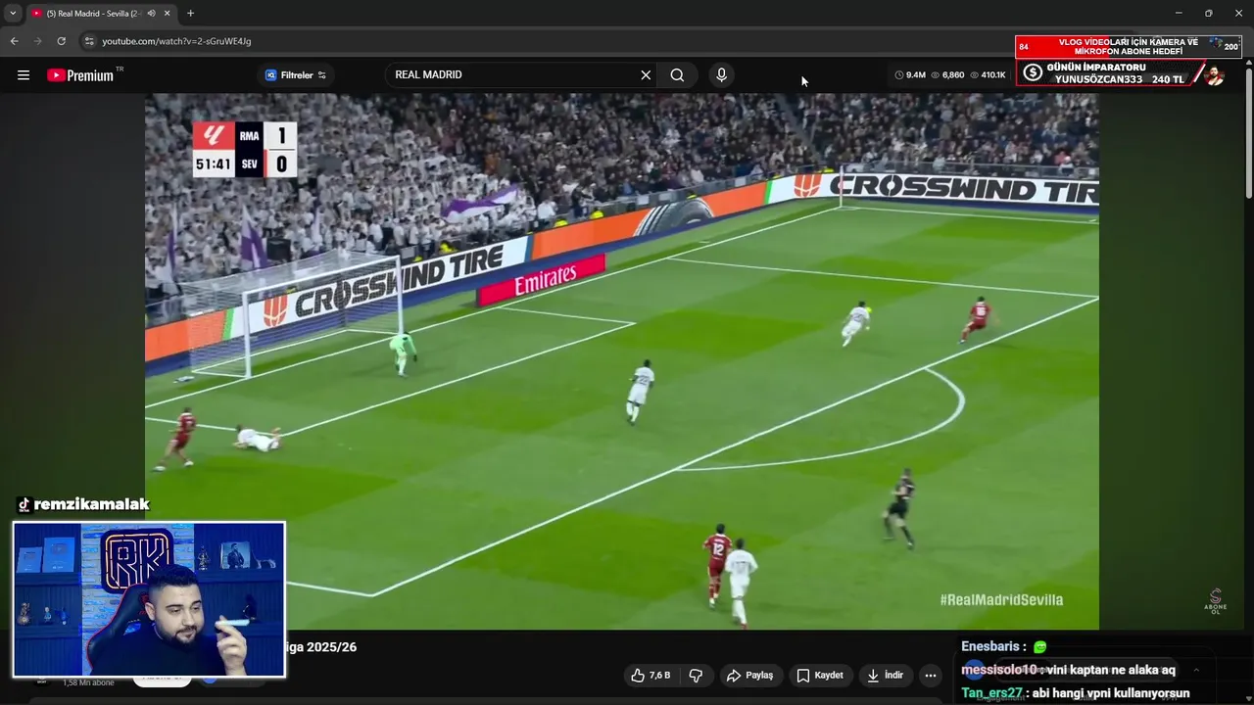Image resolution: width=1254 pixels, height=705 pixels.
Task: Click the video player frame
Action: coord(621,361)
